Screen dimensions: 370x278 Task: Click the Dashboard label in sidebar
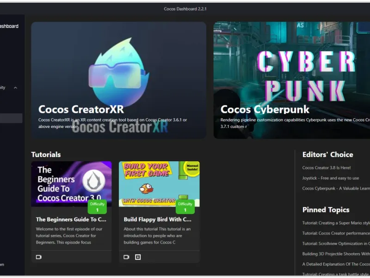[9, 26]
